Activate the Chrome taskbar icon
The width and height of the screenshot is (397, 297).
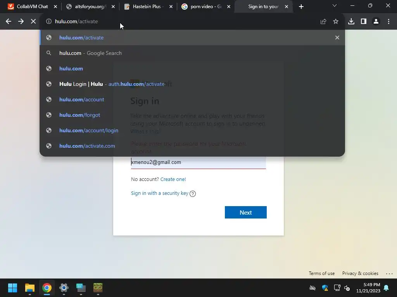(47, 288)
